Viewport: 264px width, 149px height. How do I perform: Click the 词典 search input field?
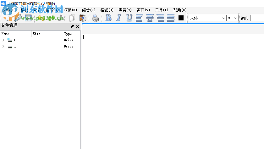click(257, 18)
